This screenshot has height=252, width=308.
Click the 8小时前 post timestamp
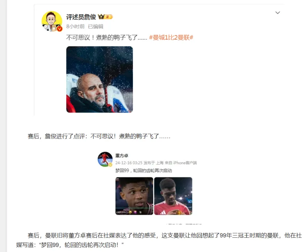[75, 27]
